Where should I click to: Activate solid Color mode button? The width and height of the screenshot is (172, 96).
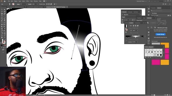pos(1,45)
